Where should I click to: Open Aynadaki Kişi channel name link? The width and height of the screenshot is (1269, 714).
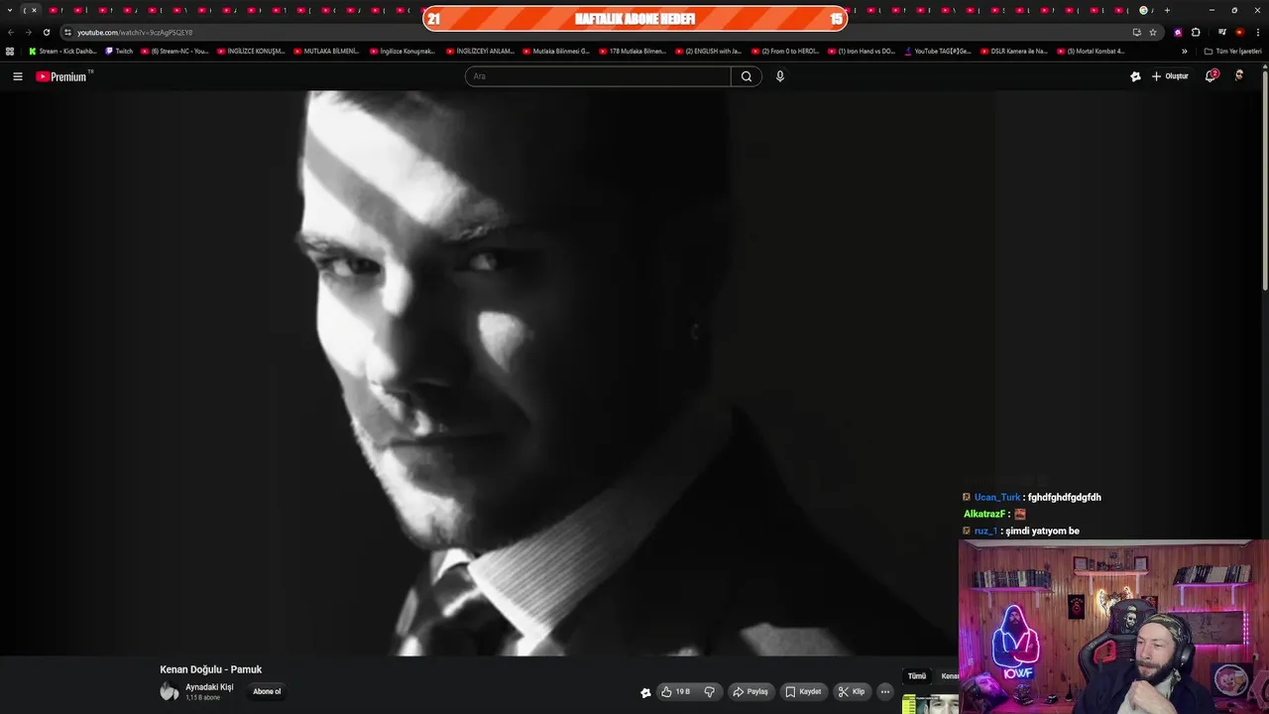[x=209, y=687]
